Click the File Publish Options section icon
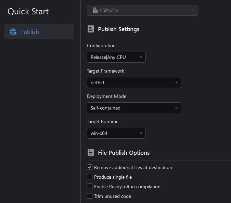This screenshot has width=231, height=203. (x=91, y=153)
